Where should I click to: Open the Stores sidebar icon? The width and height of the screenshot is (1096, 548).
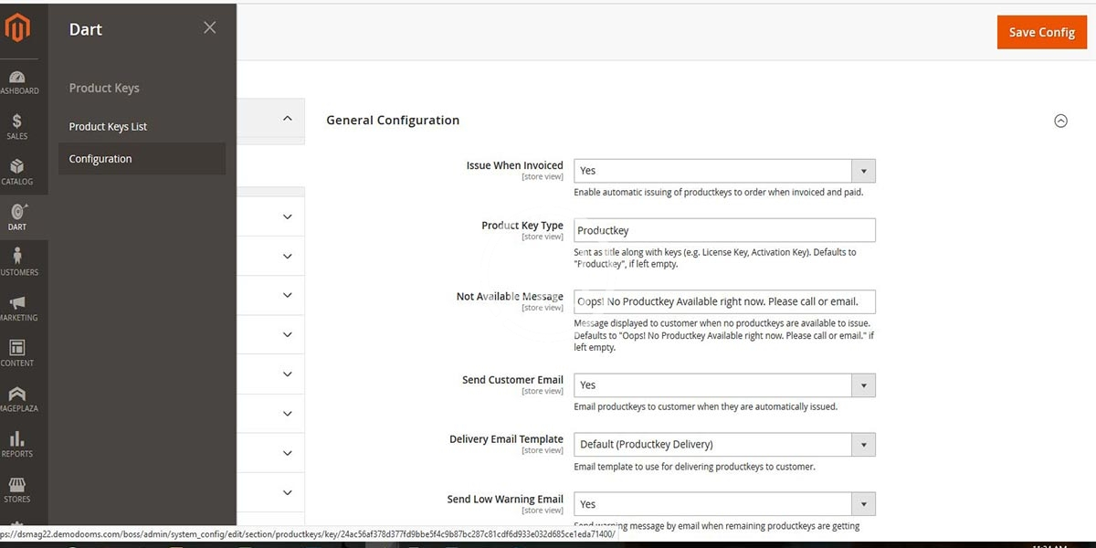click(x=17, y=489)
